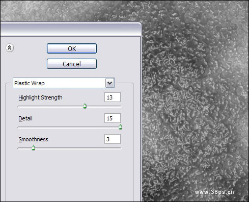249x202 pixels.
Task: Open the filter dropdown arrow beside Plastic Wrap
Action: point(110,83)
